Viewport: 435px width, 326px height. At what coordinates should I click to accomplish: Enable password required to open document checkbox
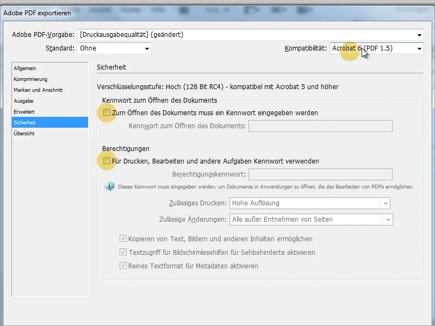tap(107, 112)
